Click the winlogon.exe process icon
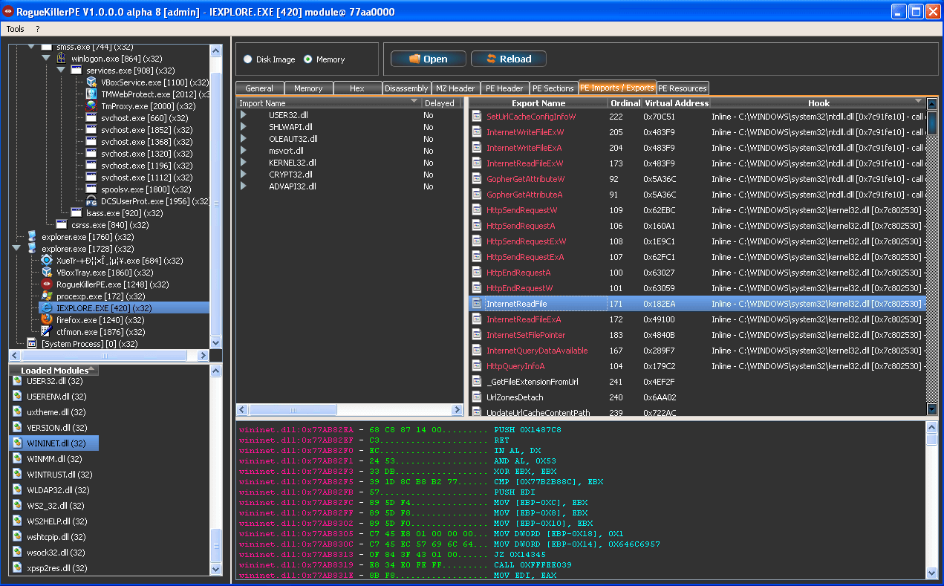Image resolution: width=944 pixels, height=586 pixels. click(62, 59)
